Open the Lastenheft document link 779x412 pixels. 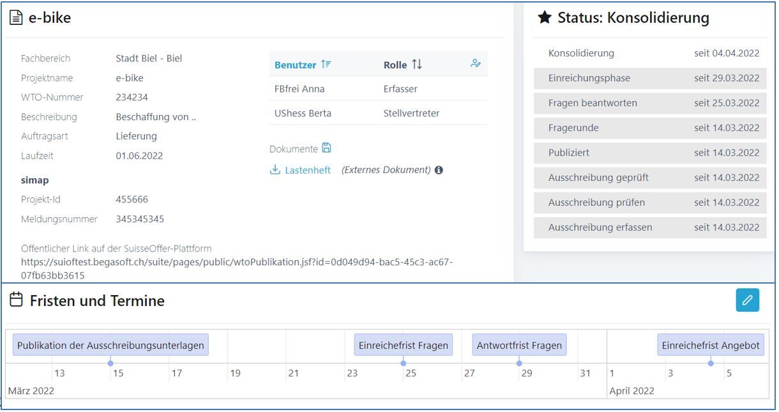(308, 170)
